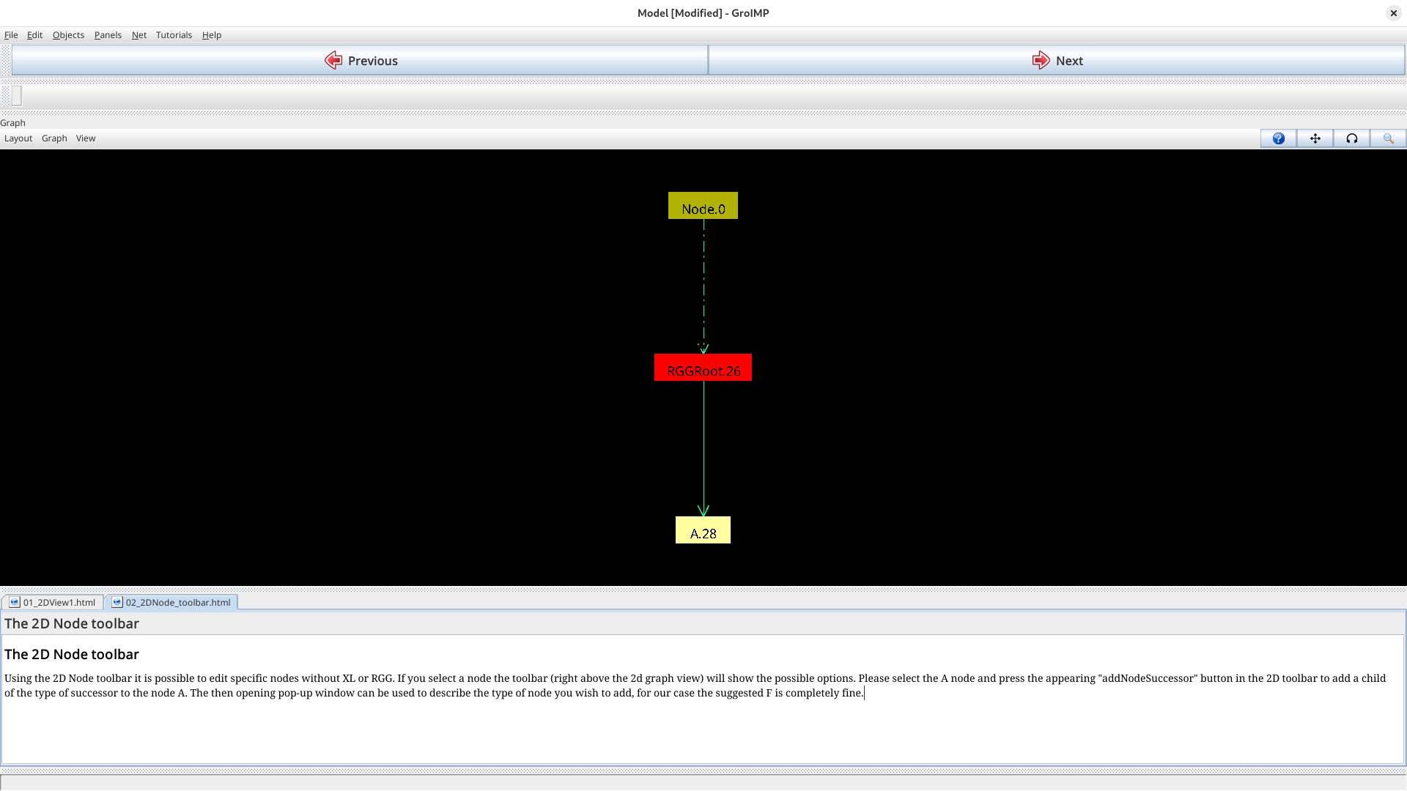
Task: Open the Layout menu in Graph panel
Action: coord(18,138)
